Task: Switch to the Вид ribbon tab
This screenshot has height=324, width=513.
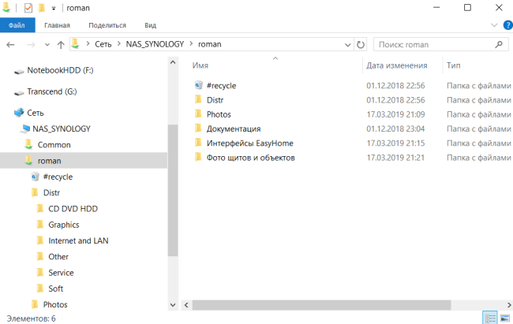Action: pos(150,25)
